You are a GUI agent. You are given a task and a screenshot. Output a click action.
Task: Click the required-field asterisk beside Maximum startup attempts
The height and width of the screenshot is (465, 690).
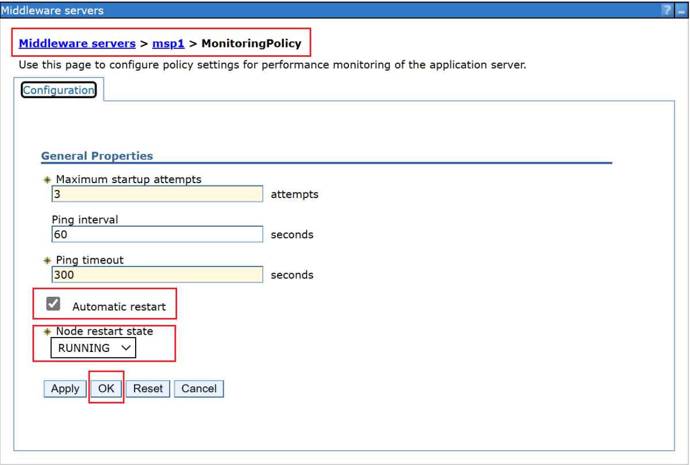[x=47, y=180]
